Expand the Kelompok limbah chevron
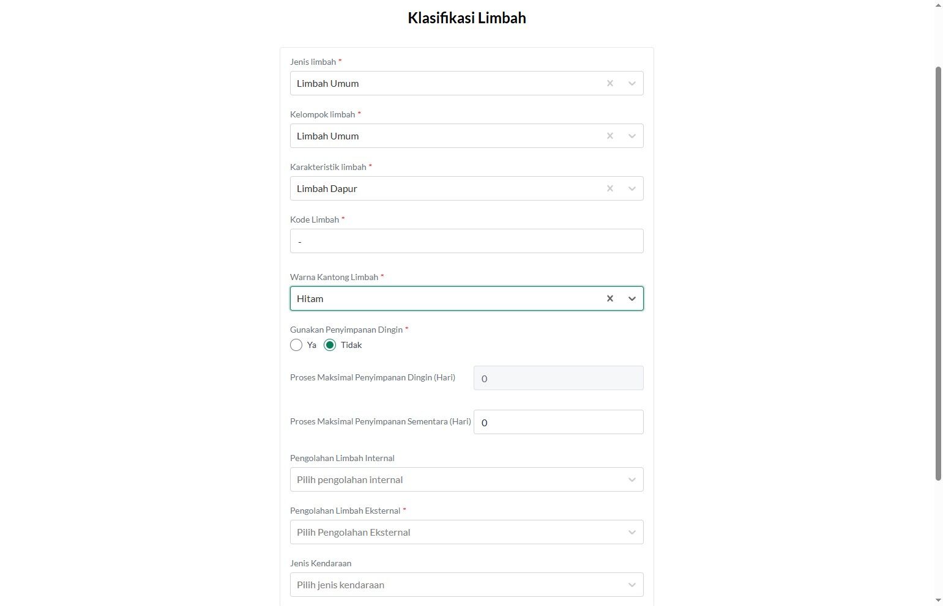Image resolution: width=943 pixels, height=606 pixels. (632, 136)
